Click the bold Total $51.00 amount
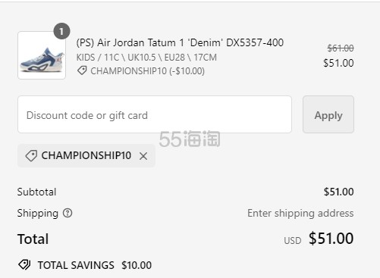The width and height of the screenshot is (380, 278). pyautogui.click(x=331, y=239)
